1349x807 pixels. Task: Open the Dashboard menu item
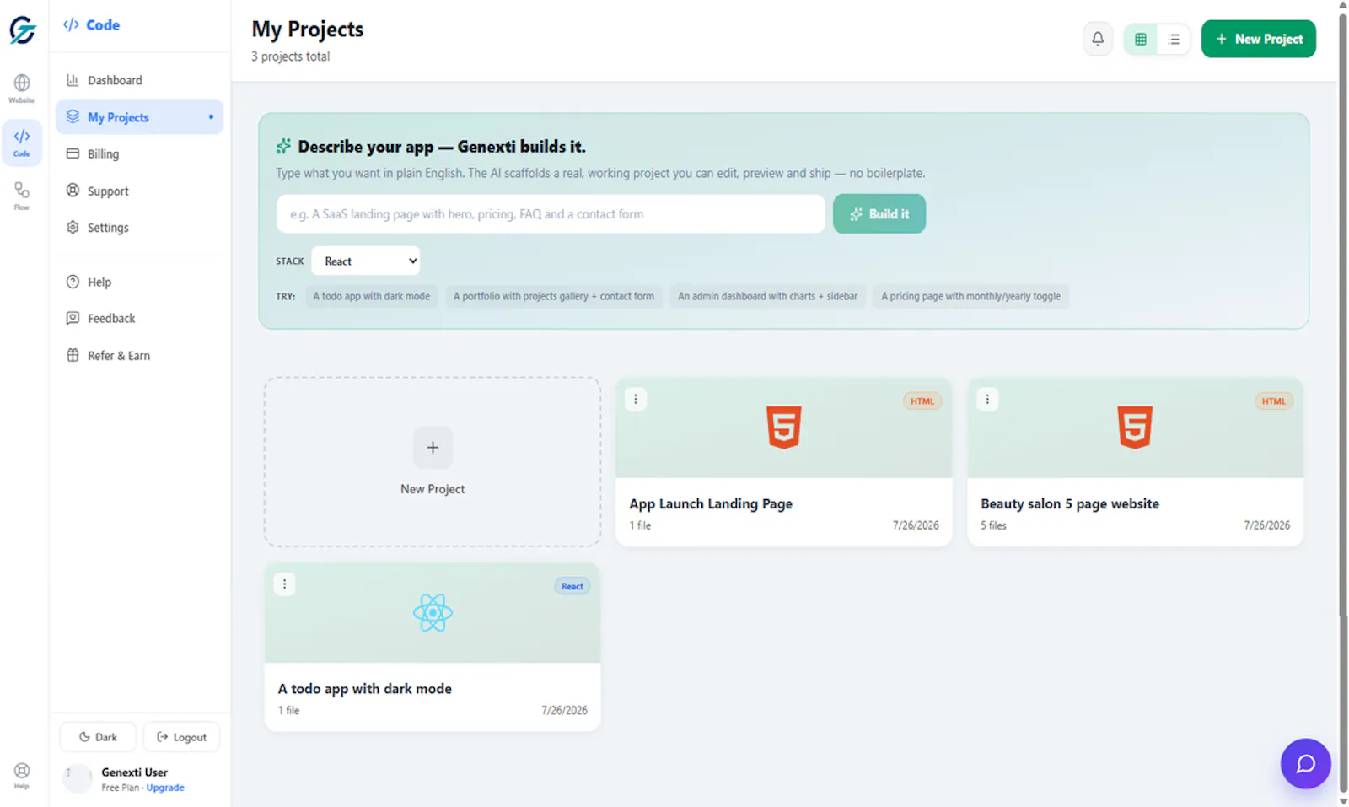coord(139,80)
